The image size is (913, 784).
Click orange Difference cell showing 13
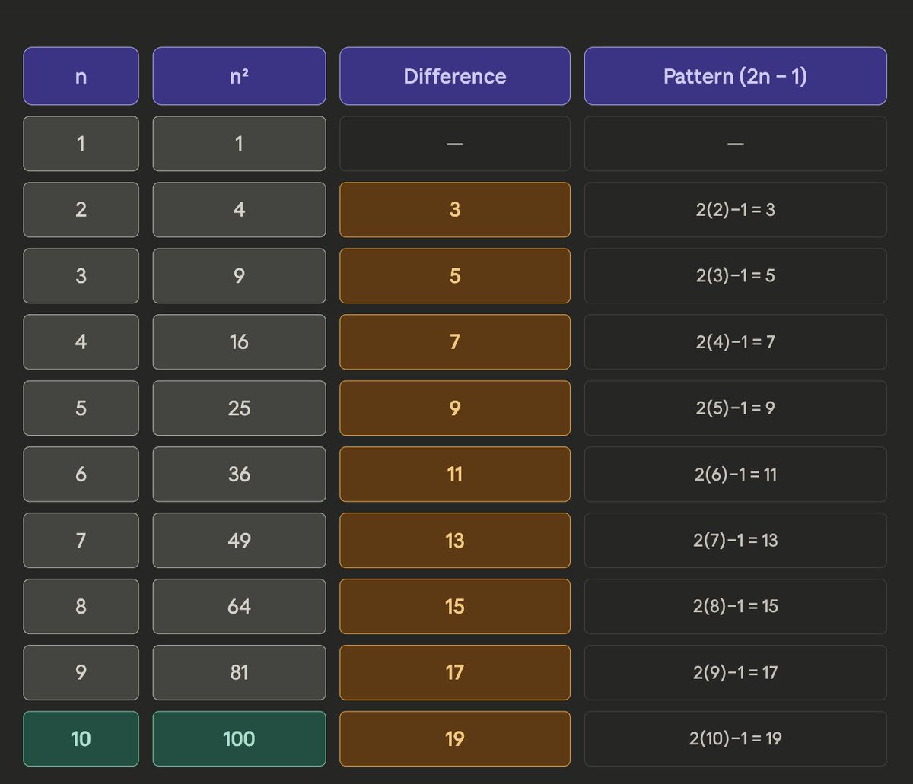pos(455,540)
